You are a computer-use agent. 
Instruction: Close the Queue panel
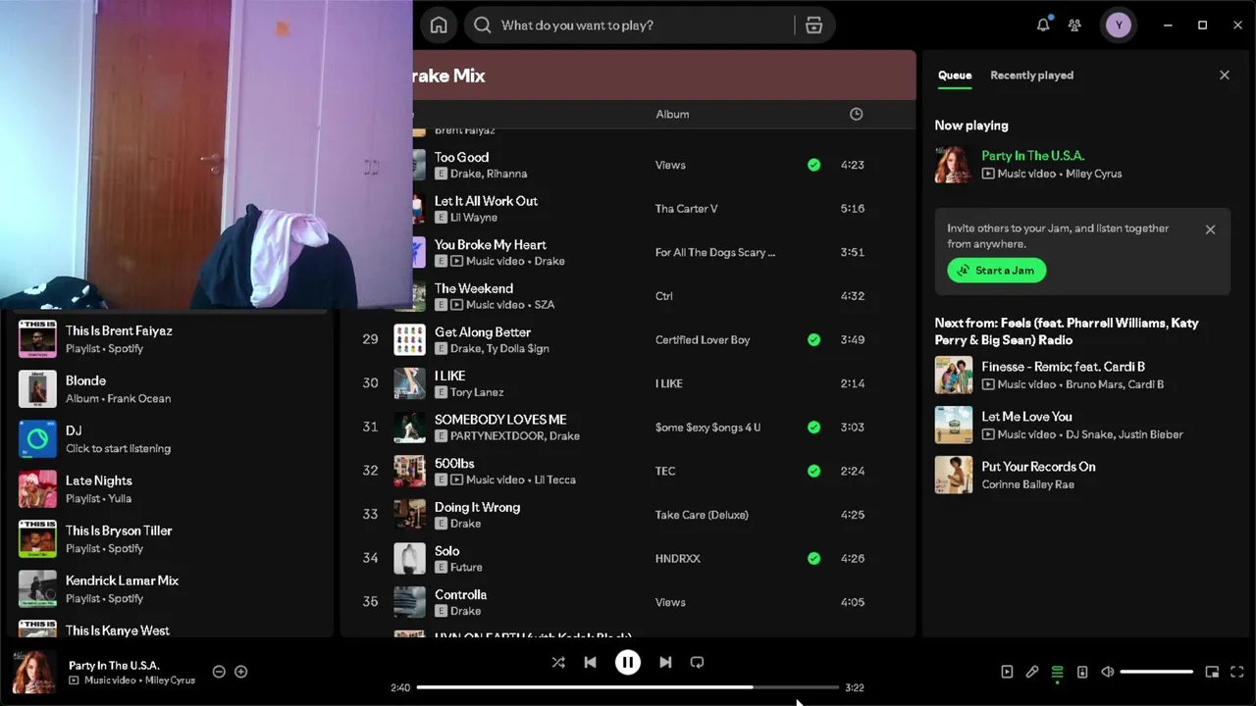click(1225, 75)
